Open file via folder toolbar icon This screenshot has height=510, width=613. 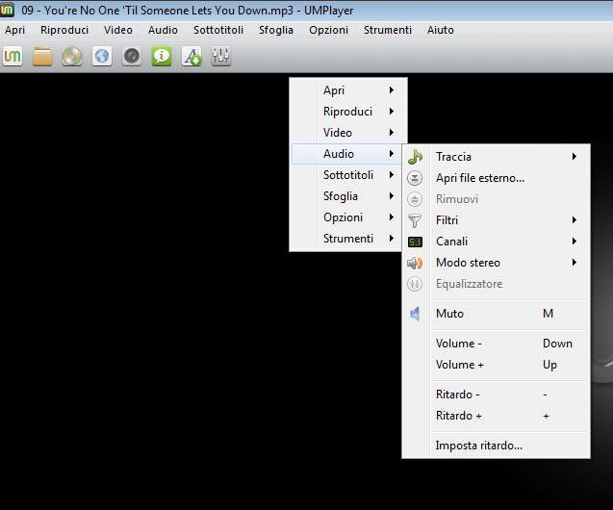click(42, 56)
